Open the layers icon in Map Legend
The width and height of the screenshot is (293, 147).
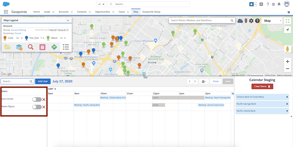(x=19, y=47)
